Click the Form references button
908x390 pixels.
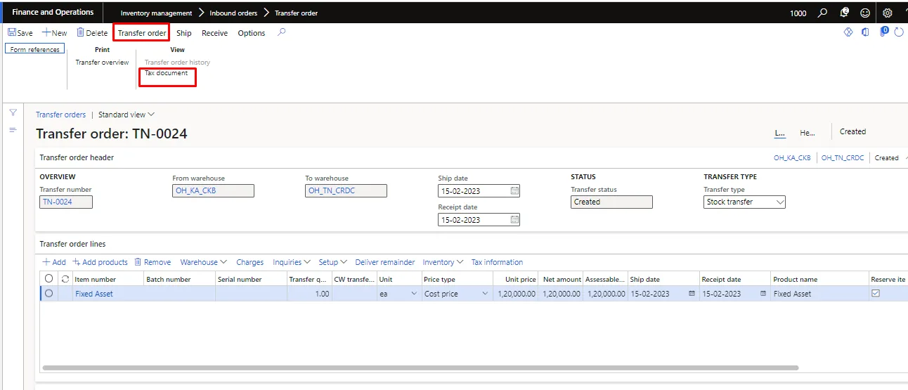point(34,49)
